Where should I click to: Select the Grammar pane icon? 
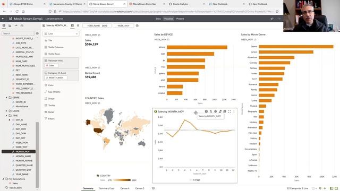point(72,25)
